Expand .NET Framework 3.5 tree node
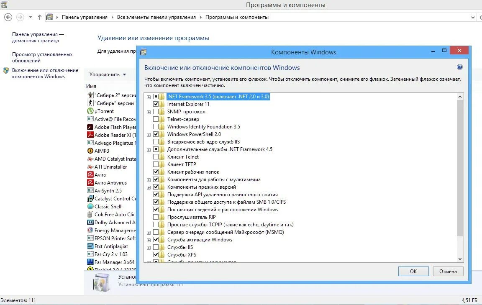The image size is (482, 305). pos(149,97)
